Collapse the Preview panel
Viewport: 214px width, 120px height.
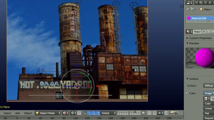193,43
